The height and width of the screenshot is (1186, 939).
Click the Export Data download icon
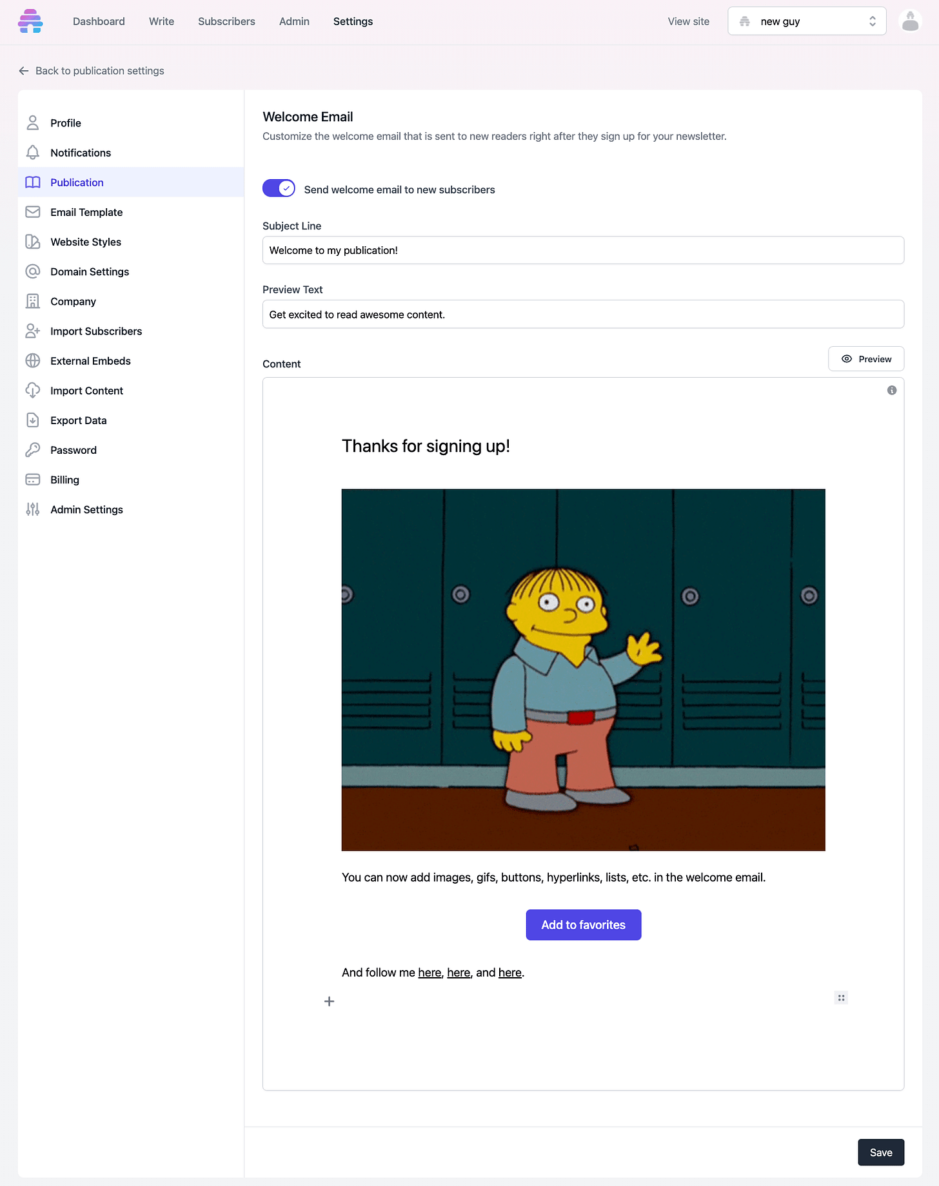tap(33, 420)
